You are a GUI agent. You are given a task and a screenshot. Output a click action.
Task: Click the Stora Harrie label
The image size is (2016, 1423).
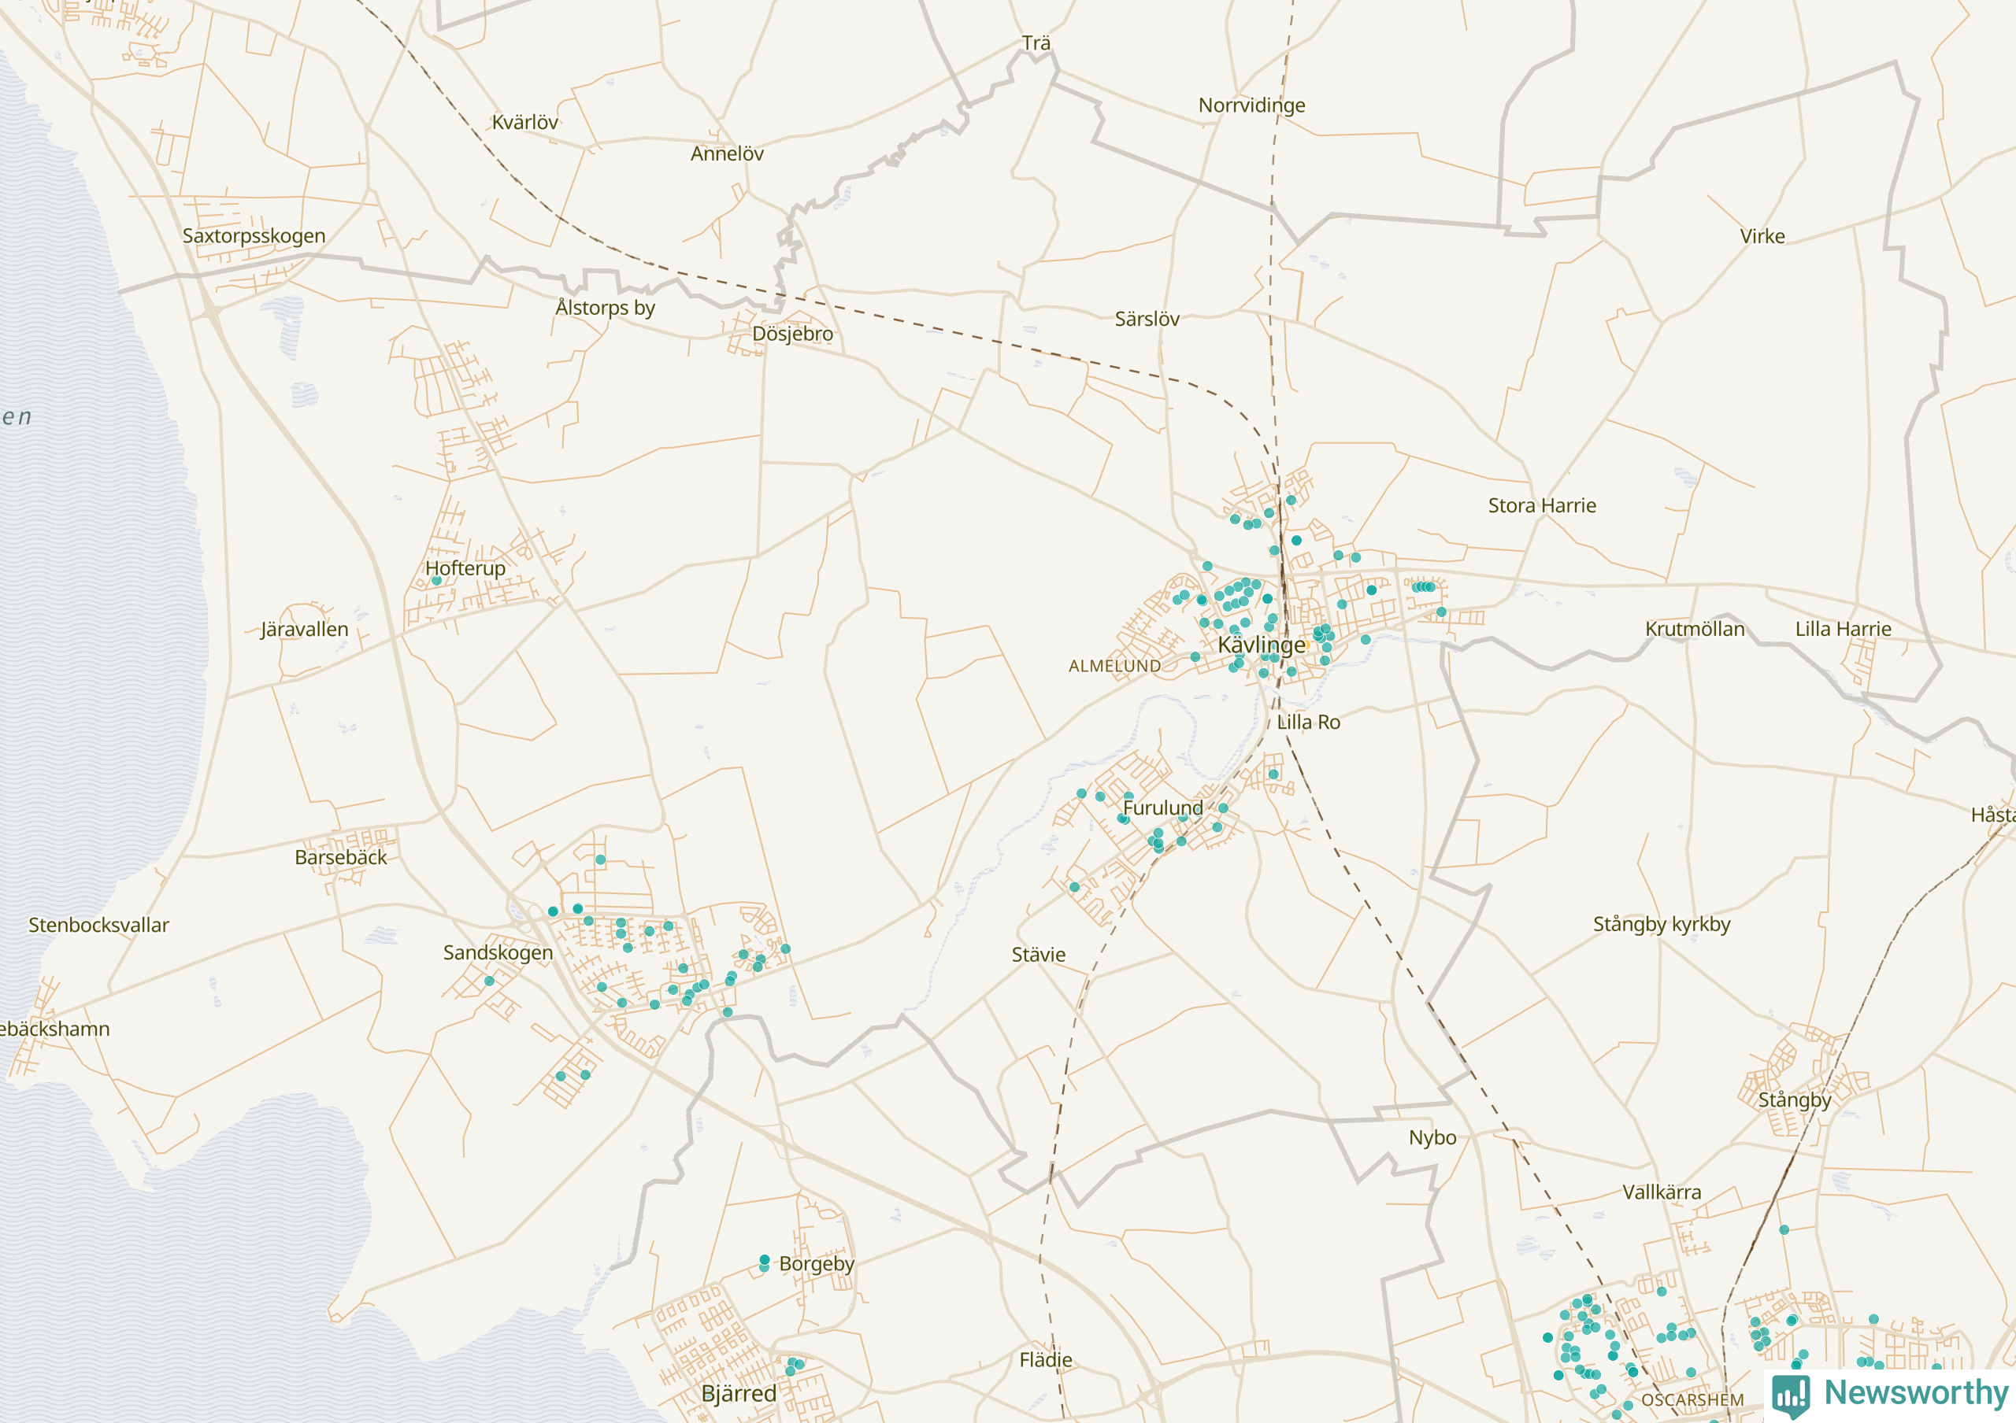point(1542,505)
